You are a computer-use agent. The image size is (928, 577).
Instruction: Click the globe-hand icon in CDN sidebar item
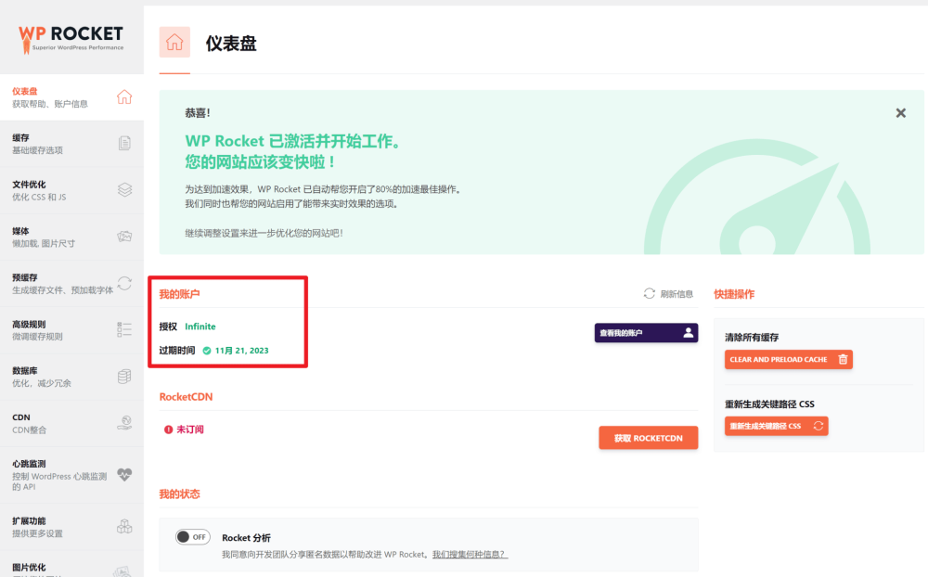tap(124, 422)
